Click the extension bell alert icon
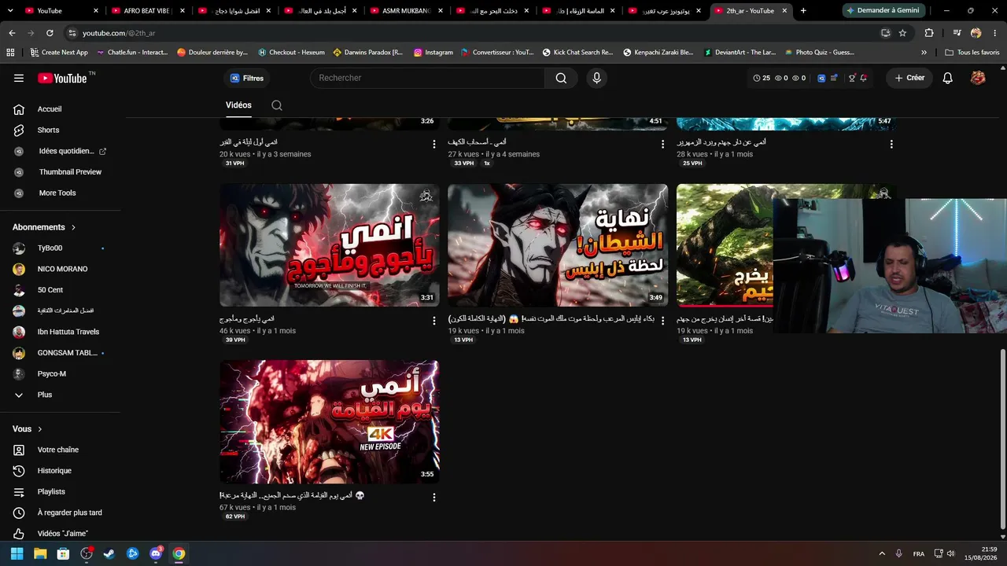Screen dimensions: 1007x566 point(863,78)
